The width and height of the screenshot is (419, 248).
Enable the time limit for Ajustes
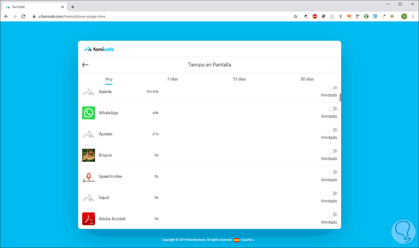pyautogui.click(x=333, y=130)
